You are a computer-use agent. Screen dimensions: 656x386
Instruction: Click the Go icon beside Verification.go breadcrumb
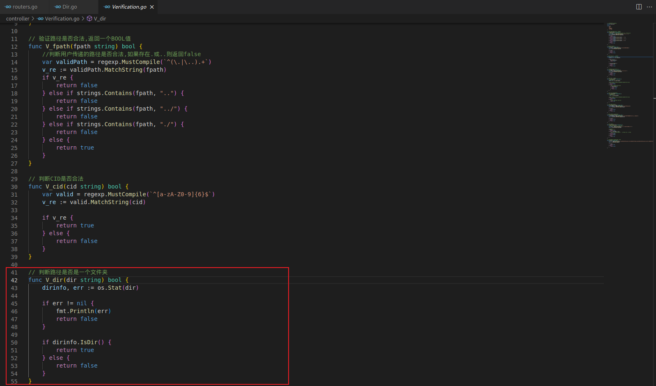coord(41,18)
